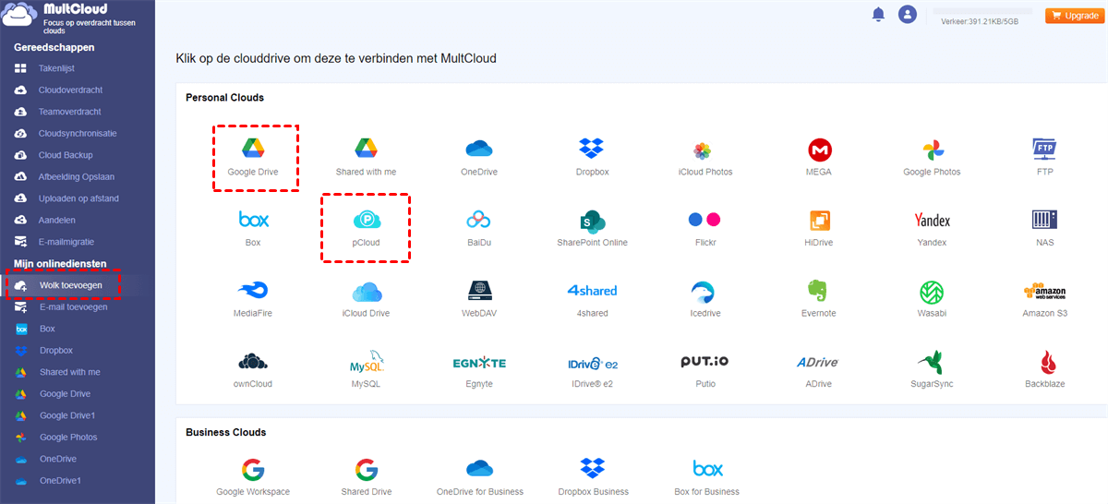The width and height of the screenshot is (1108, 504).
Task: Connect SharePoint Online
Action: pyautogui.click(x=592, y=220)
